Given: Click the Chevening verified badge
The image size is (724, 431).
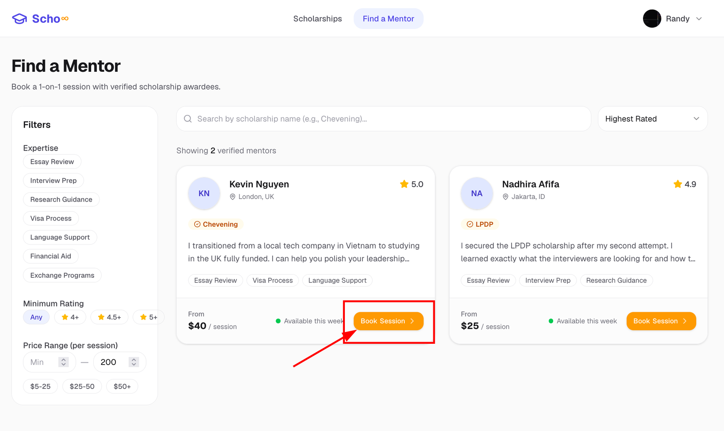Looking at the screenshot, I should pyautogui.click(x=216, y=224).
